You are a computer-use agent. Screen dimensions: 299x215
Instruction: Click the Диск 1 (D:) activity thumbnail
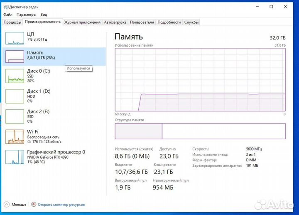15,96
